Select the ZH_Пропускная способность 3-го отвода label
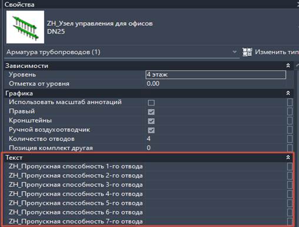 pyautogui.click(x=76, y=185)
